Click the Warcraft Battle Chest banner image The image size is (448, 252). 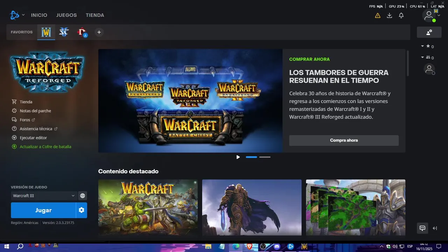click(x=190, y=101)
